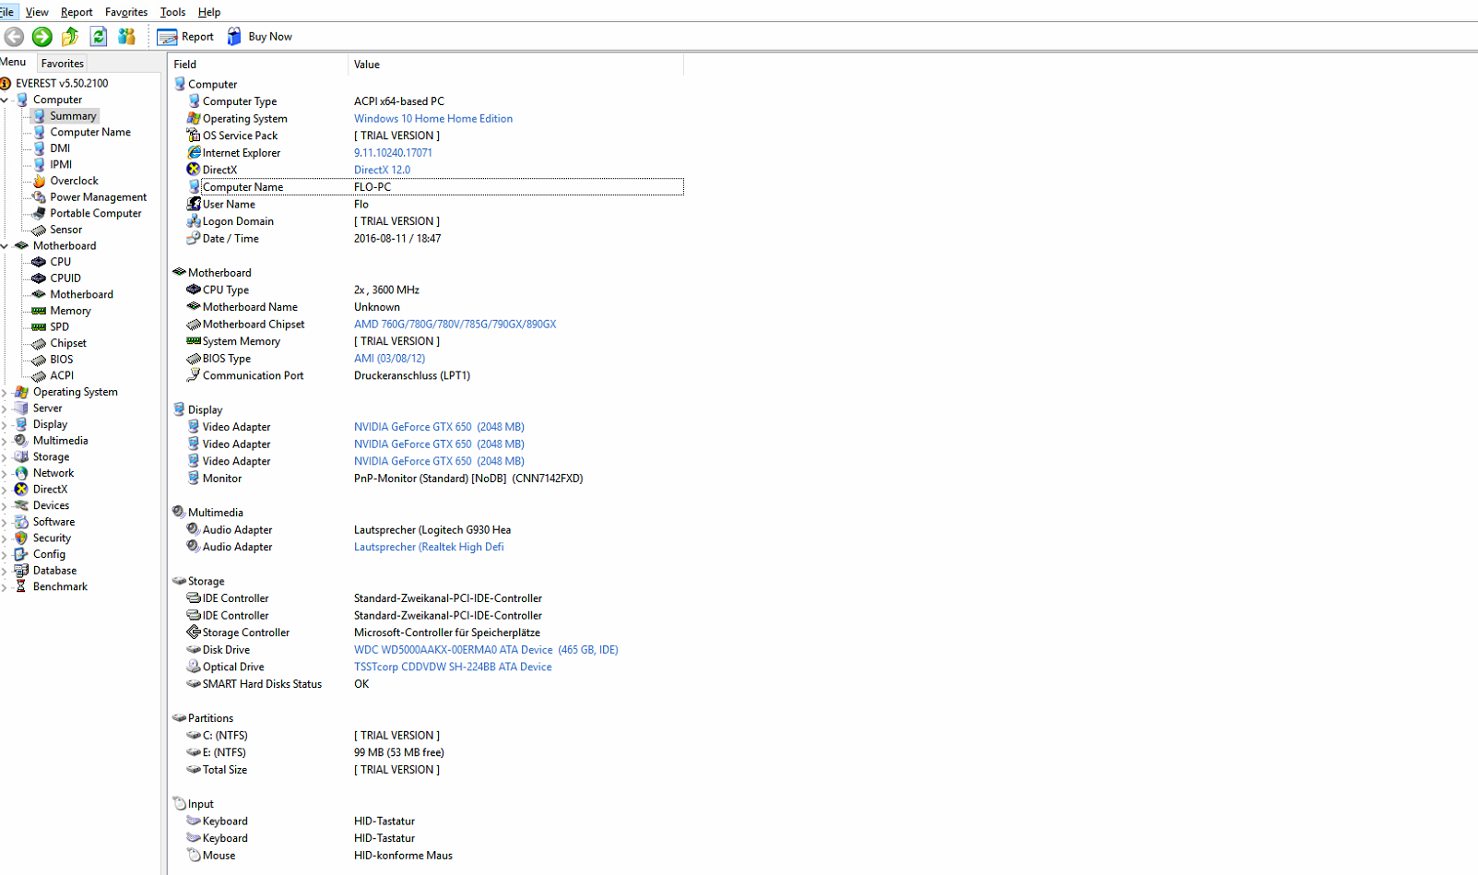
Task: Open the DirectX 12.0 link
Action: click(382, 171)
